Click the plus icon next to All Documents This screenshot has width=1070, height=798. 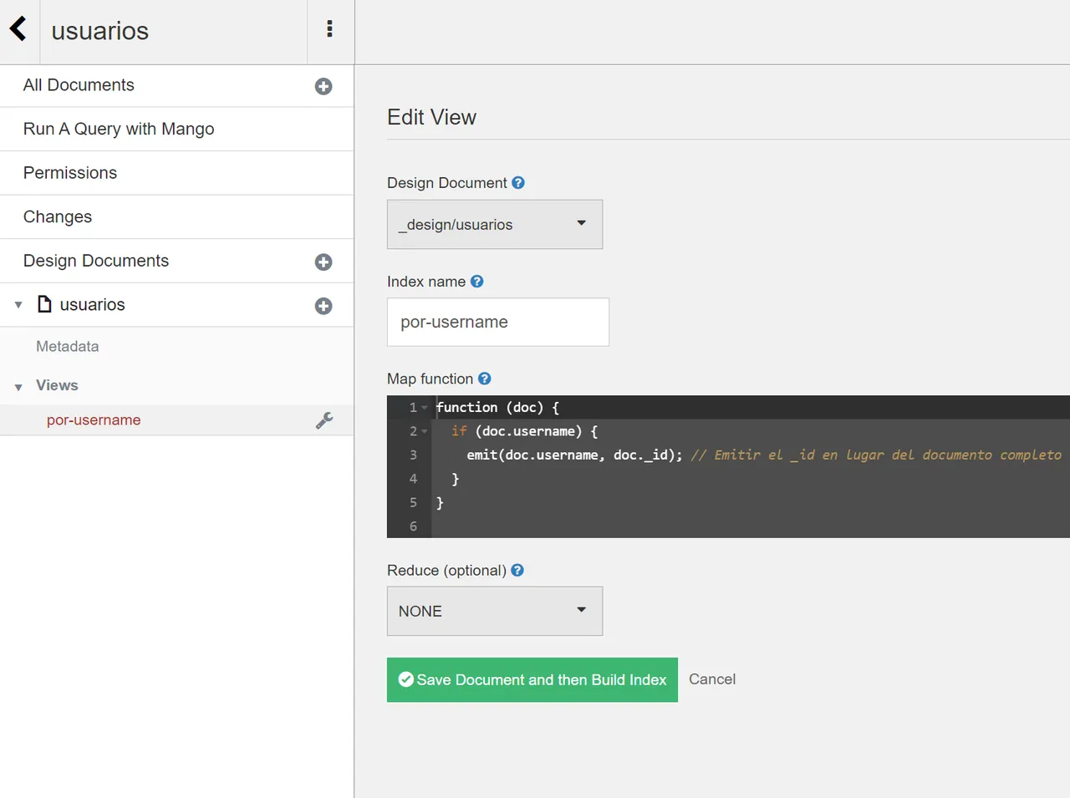[324, 86]
